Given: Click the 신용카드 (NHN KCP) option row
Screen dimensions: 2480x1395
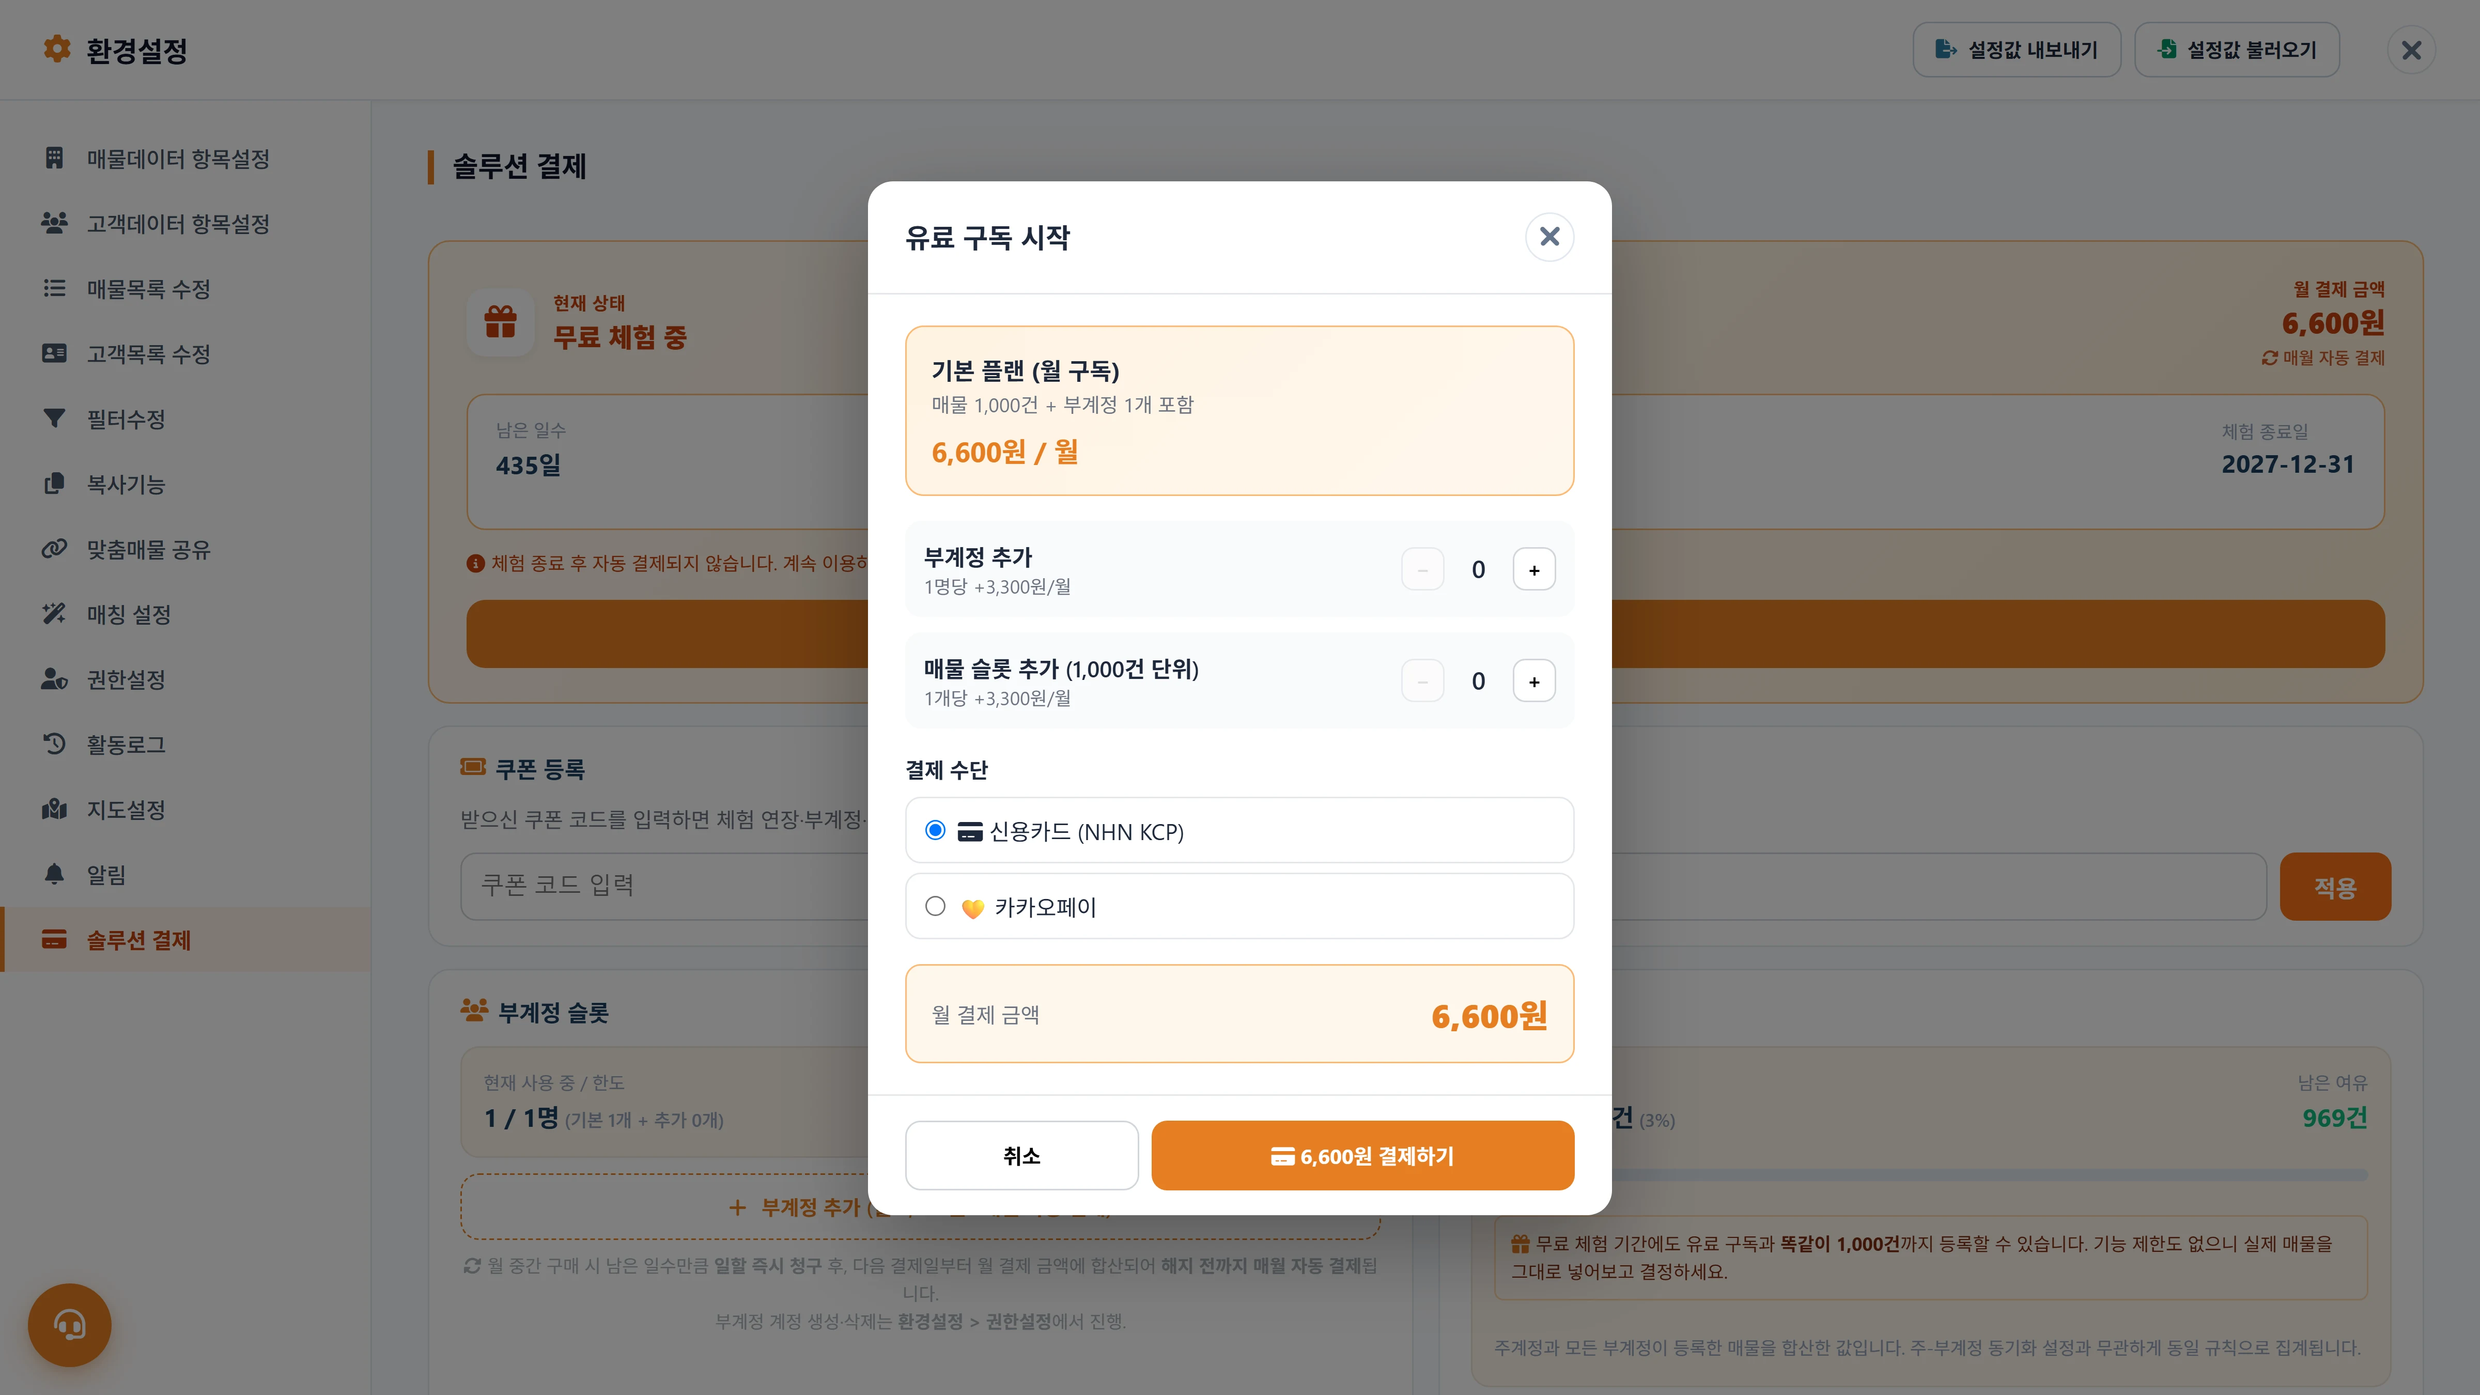Looking at the screenshot, I should [x=1239, y=830].
